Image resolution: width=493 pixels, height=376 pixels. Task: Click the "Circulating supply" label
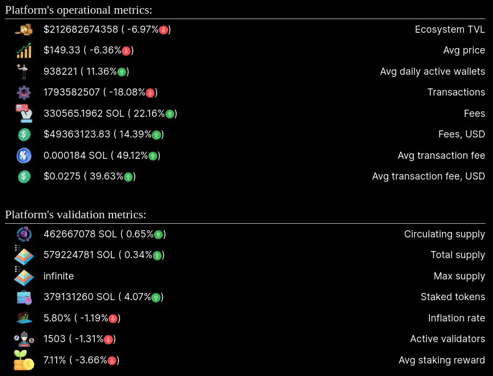tap(444, 234)
